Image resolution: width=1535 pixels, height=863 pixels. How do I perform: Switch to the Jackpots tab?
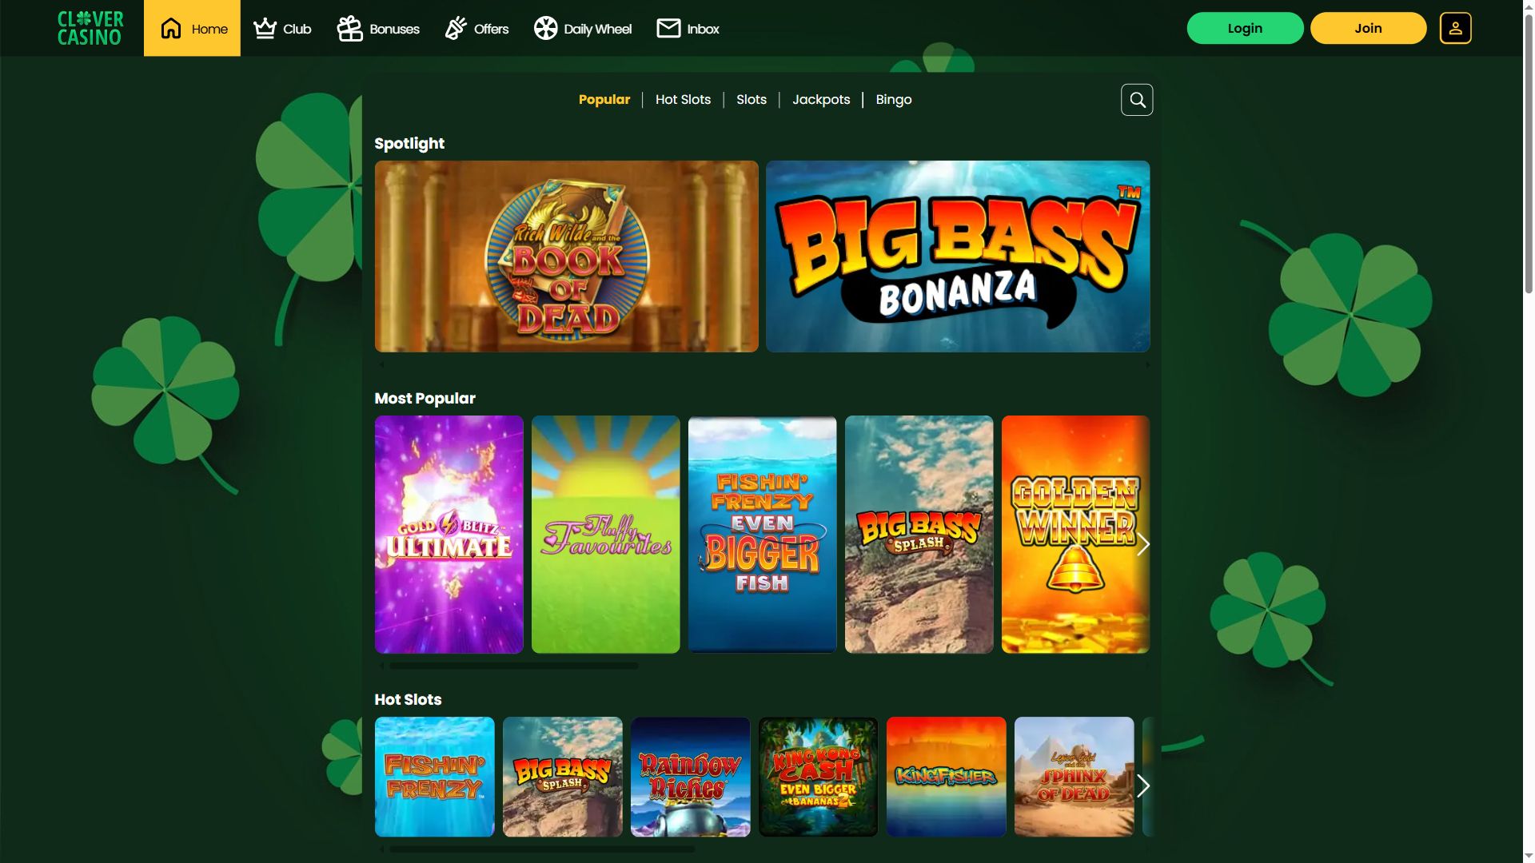[x=821, y=100]
